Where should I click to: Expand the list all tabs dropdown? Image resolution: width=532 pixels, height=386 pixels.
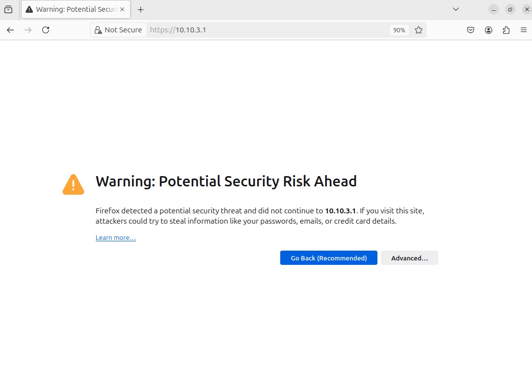[456, 9]
